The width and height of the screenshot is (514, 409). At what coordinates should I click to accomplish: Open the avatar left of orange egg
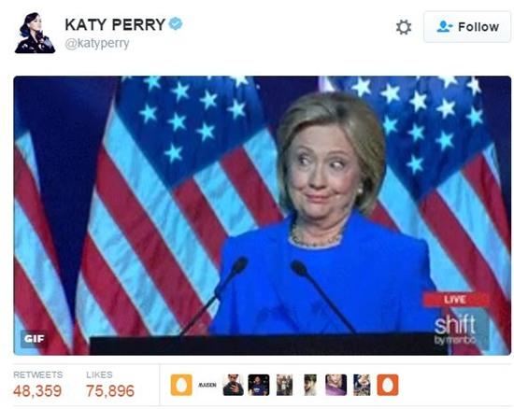pyautogui.click(x=362, y=385)
